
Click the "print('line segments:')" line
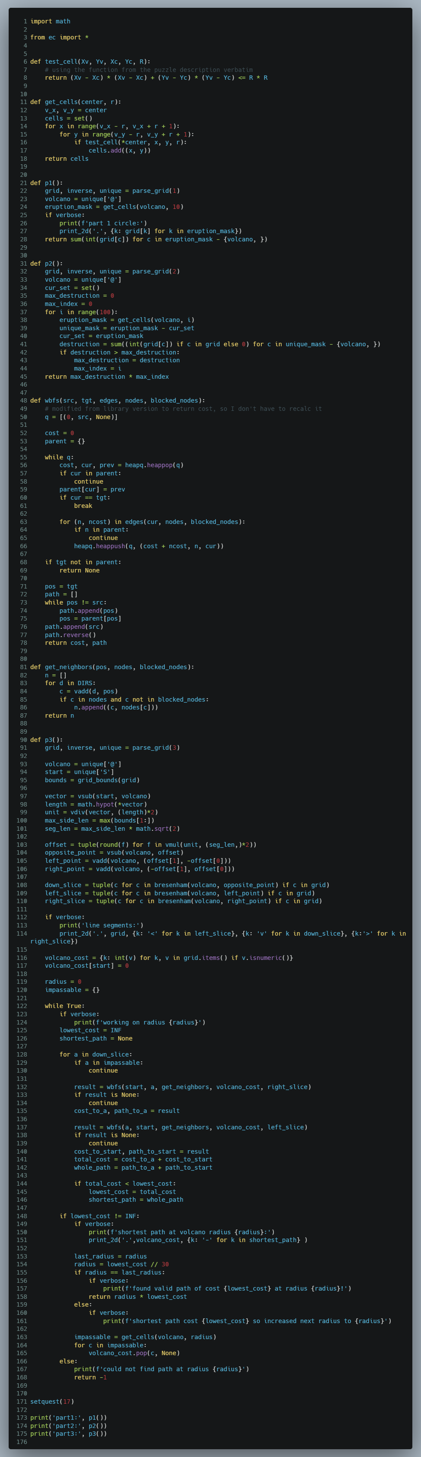[x=102, y=925]
